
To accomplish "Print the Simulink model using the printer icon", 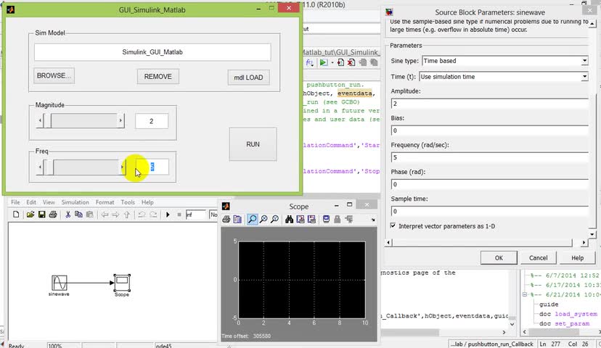I will 53,215.
